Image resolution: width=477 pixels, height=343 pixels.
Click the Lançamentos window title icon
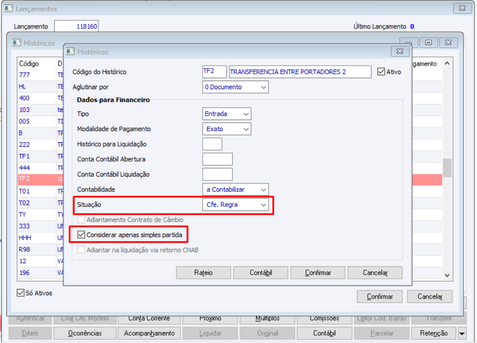pyautogui.click(x=8, y=8)
